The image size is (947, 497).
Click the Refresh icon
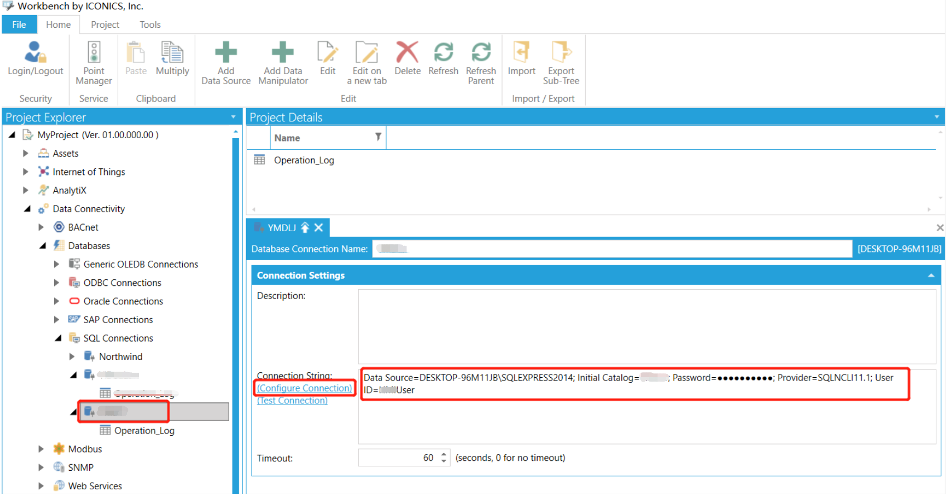pos(443,52)
